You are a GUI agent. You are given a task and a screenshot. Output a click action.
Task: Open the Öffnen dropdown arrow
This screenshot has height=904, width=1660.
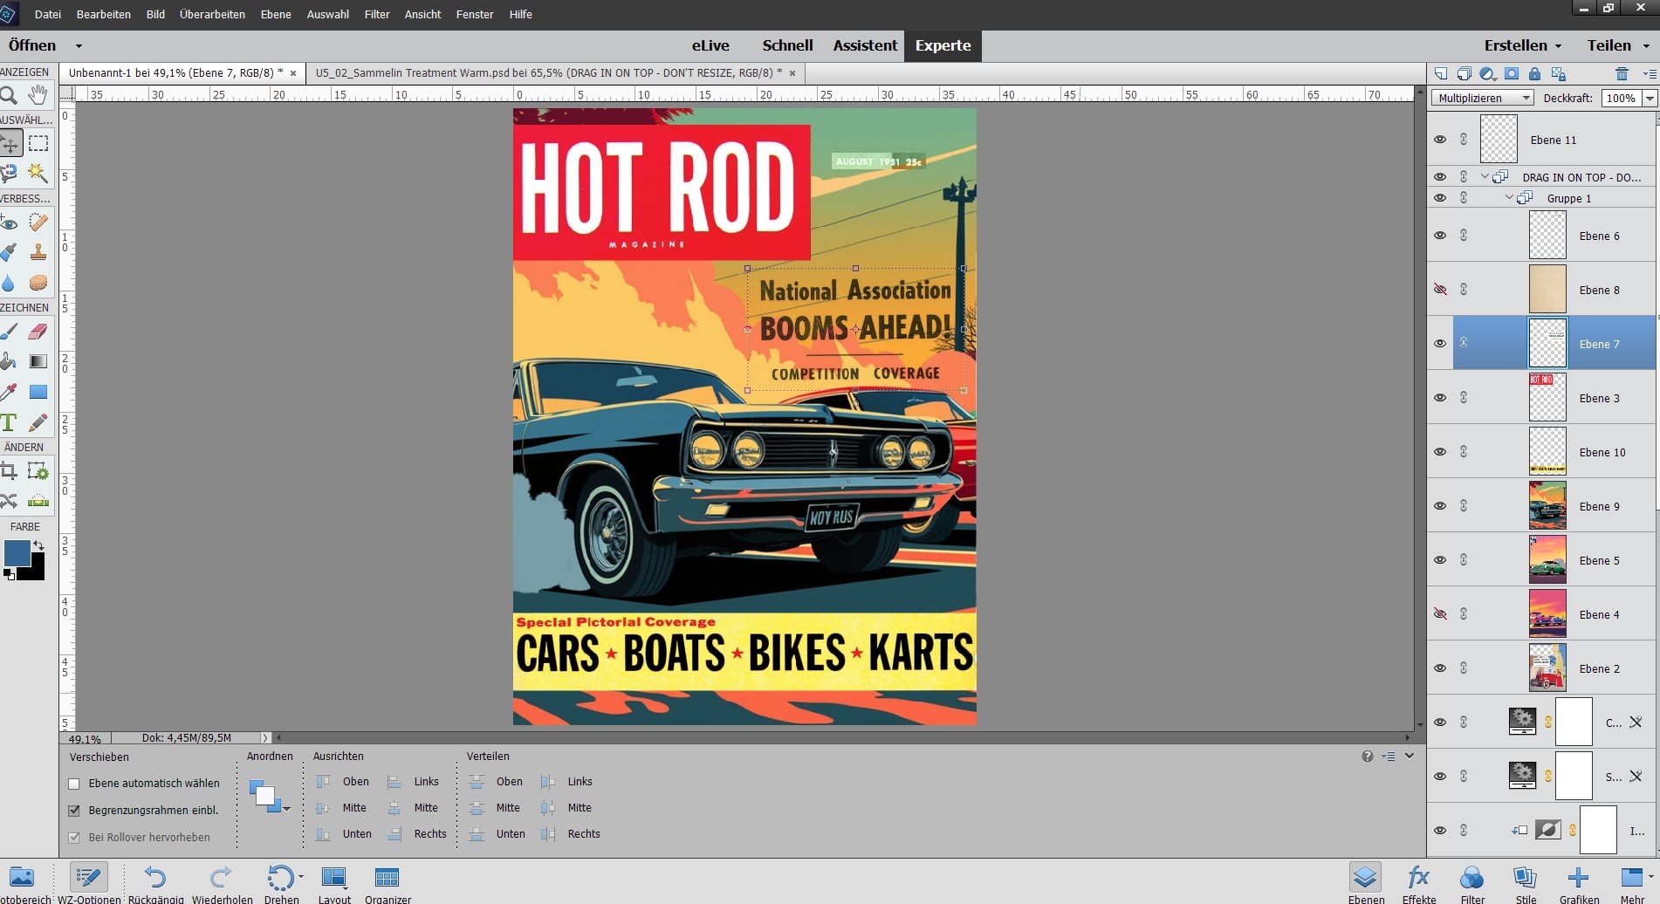pos(79,46)
